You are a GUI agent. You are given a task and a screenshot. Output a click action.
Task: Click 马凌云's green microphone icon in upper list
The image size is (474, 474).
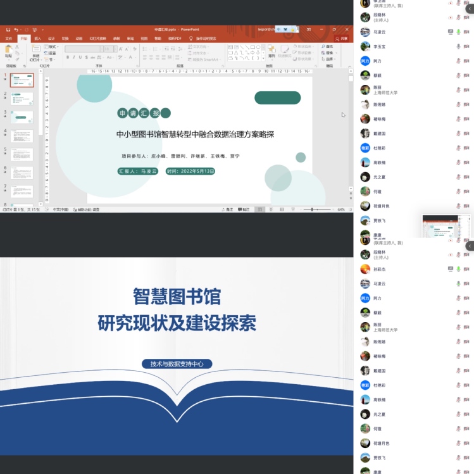[458, 32]
